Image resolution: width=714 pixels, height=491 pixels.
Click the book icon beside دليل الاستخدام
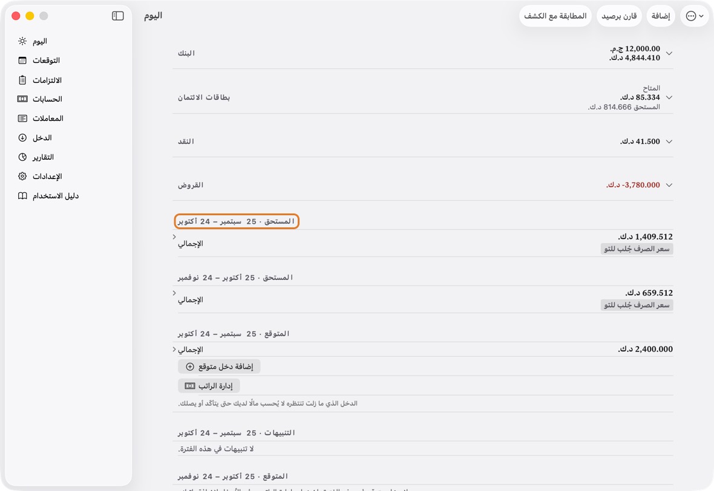(22, 196)
